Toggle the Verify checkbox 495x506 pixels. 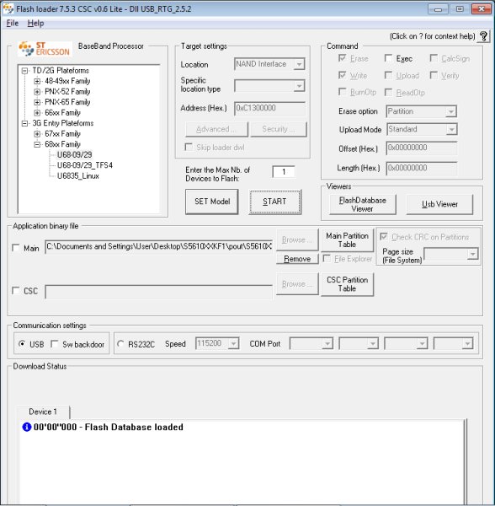[x=434, y=75]
